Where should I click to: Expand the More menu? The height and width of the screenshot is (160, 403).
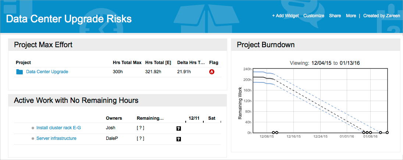[351, 16]
